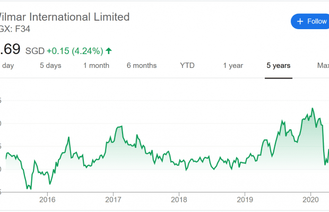The height and width of the screenshot is (212, 329).
Task: Open the 6 months range tab
Action: [142, 66]
